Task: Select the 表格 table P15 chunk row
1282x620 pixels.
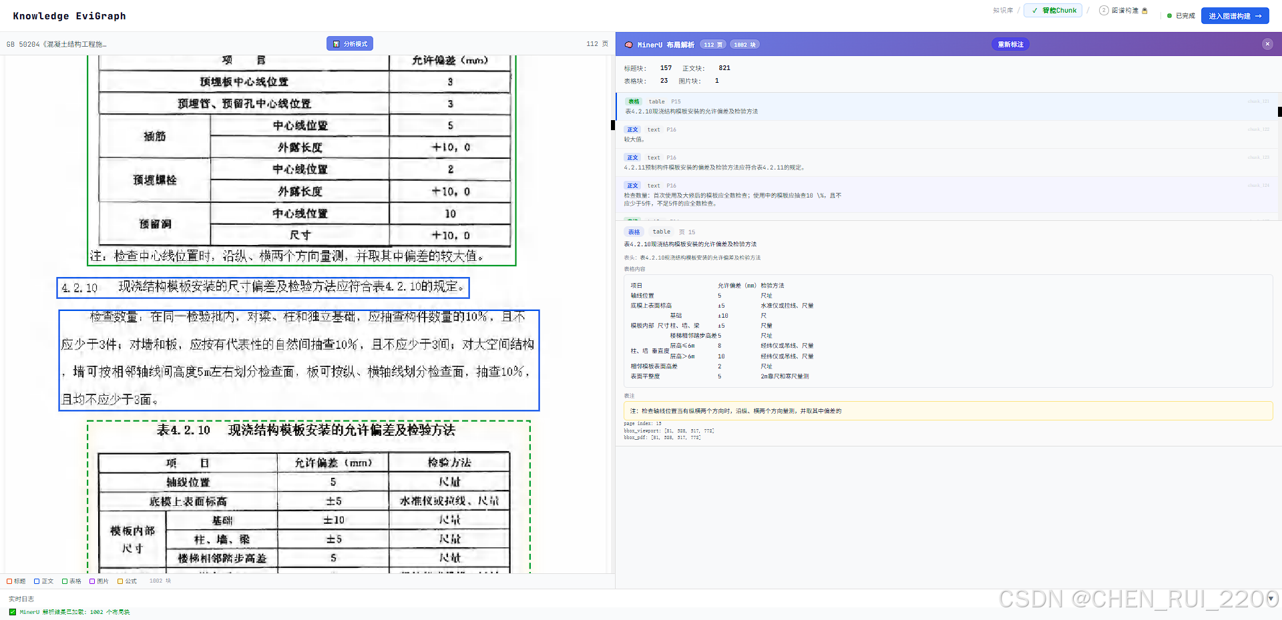Action: click(946, 107)
